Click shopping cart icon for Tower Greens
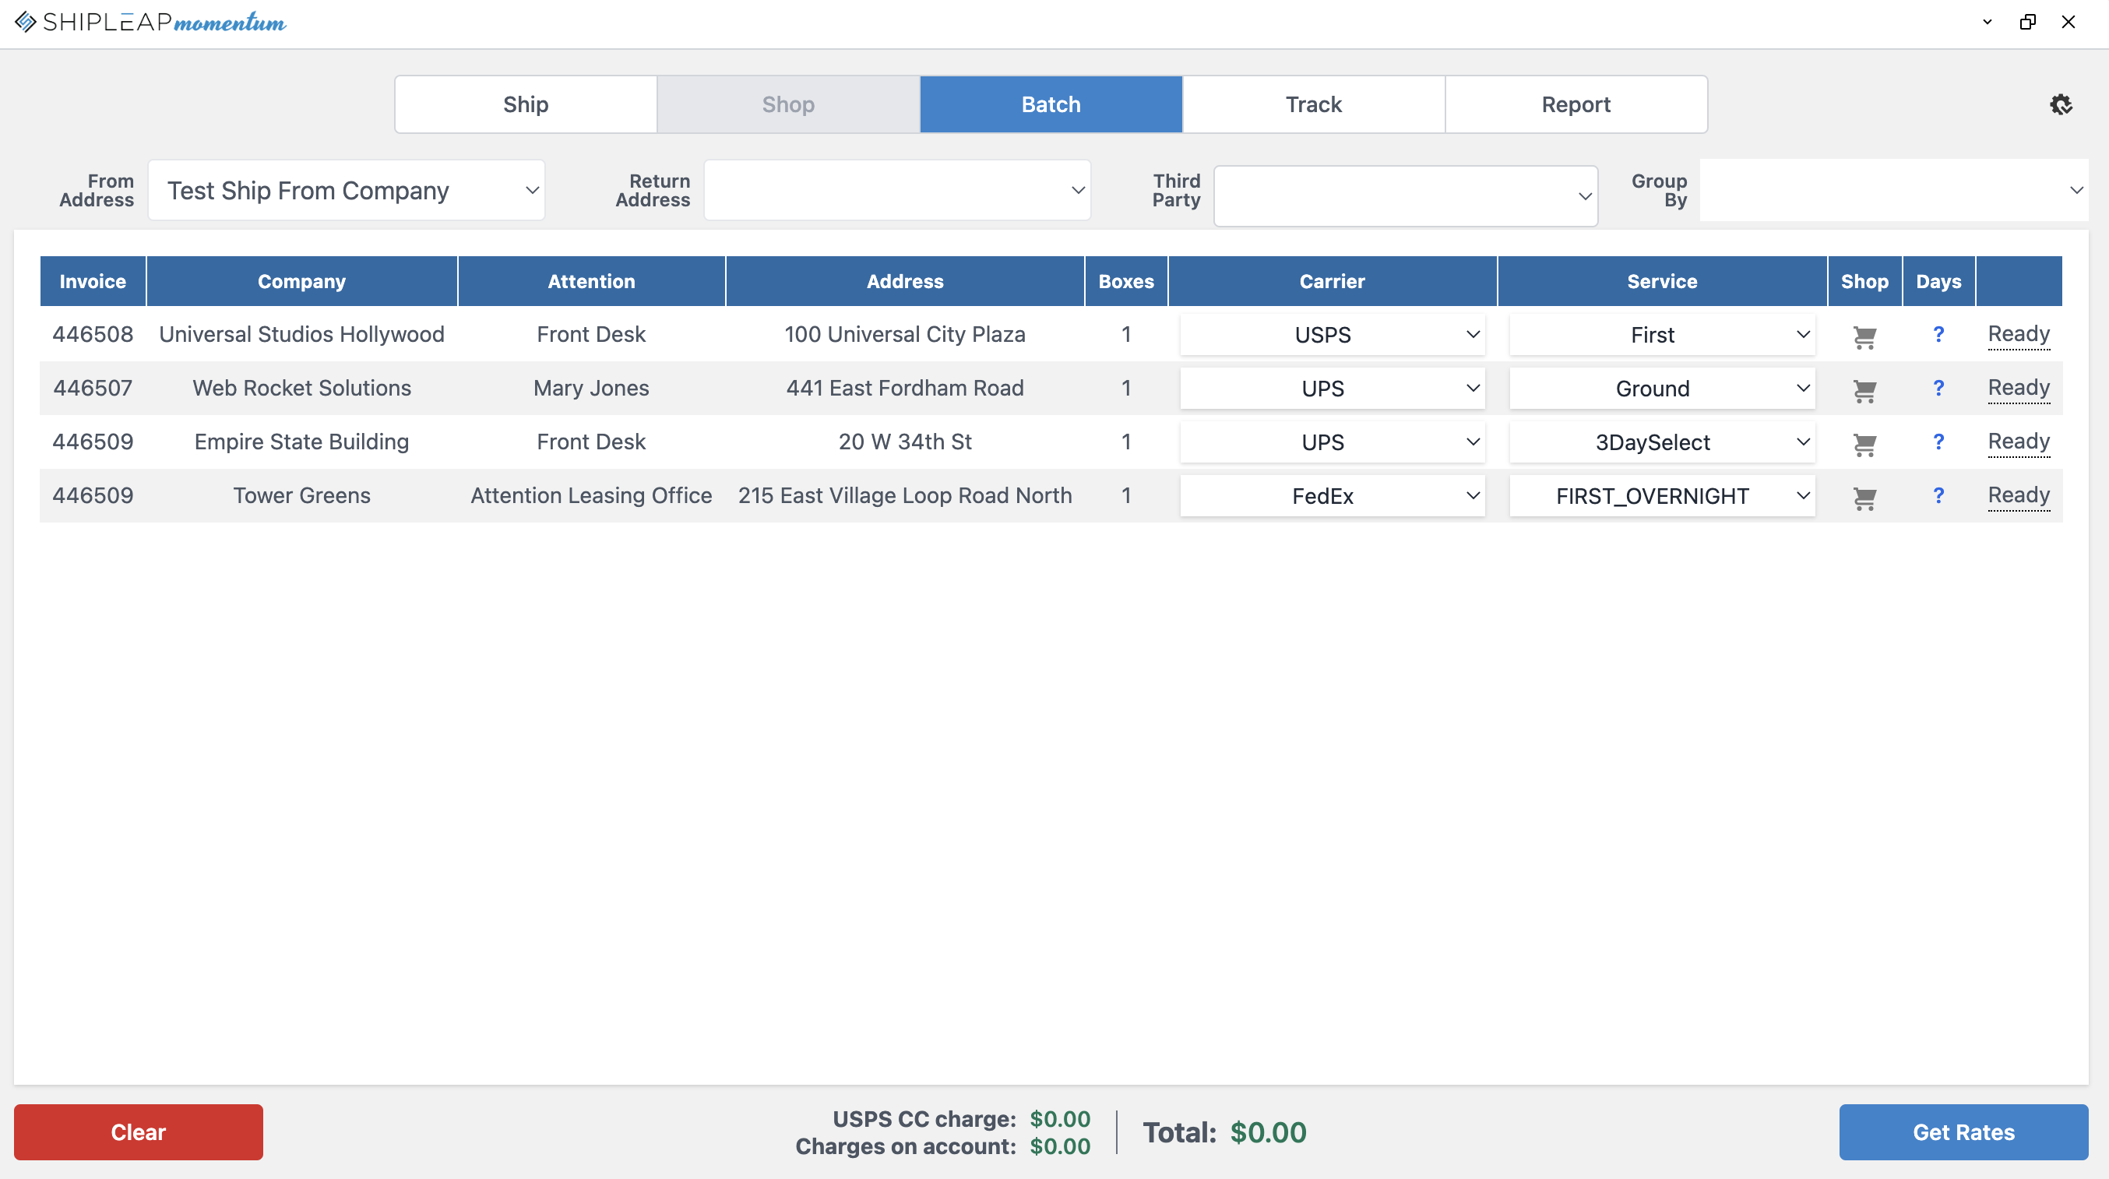The height and width of the screenshot is (1179, 2109). [1864, 498]
